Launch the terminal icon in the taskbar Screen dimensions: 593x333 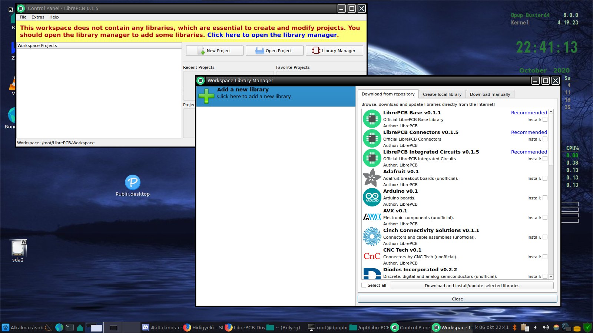[x=69, y=327]
